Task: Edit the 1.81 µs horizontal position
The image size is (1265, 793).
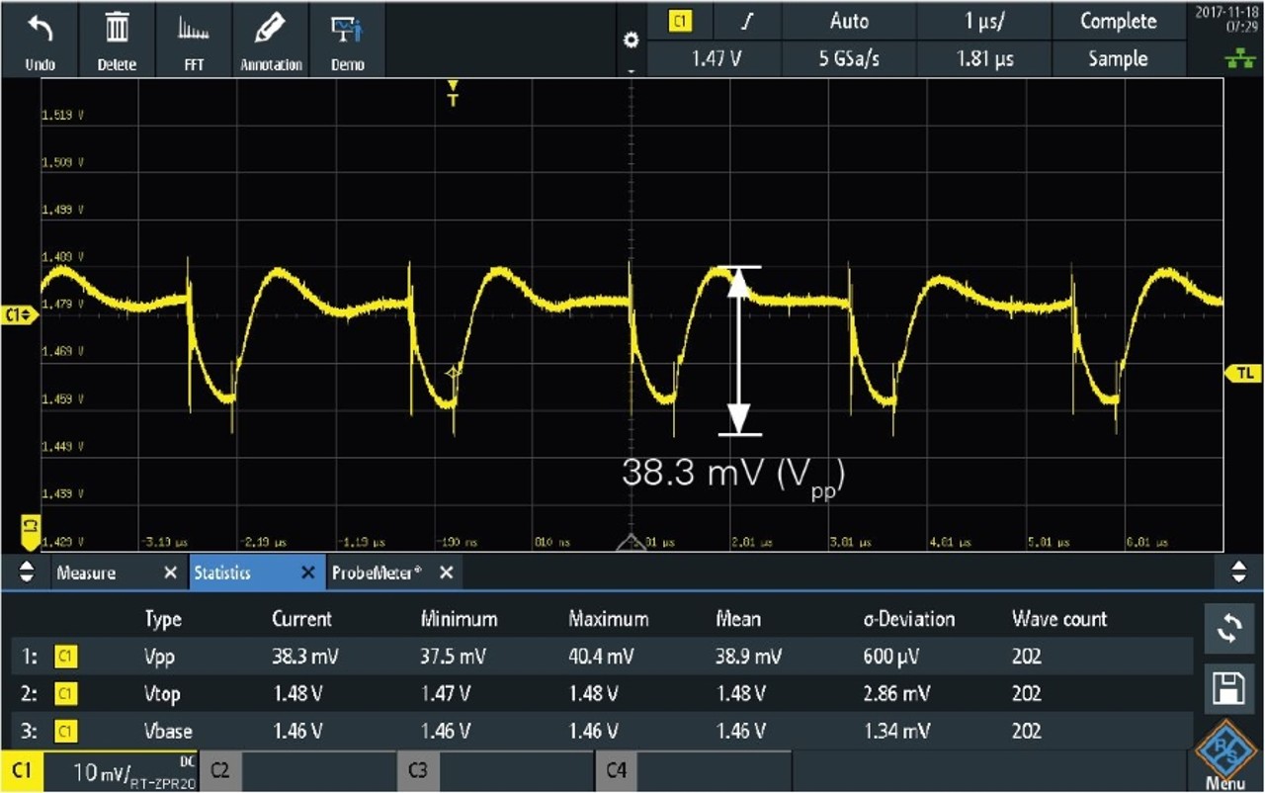Action: pos(984,58)
